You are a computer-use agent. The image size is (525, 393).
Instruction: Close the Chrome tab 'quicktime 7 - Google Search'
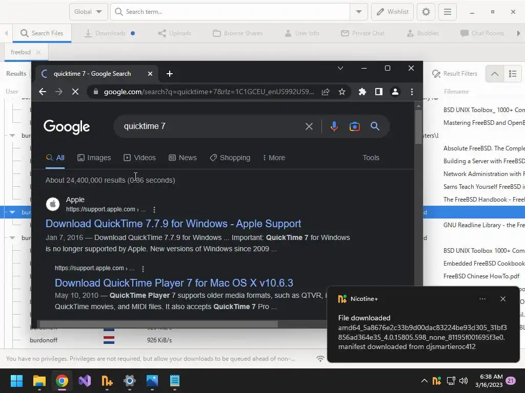tap(150, 74)
